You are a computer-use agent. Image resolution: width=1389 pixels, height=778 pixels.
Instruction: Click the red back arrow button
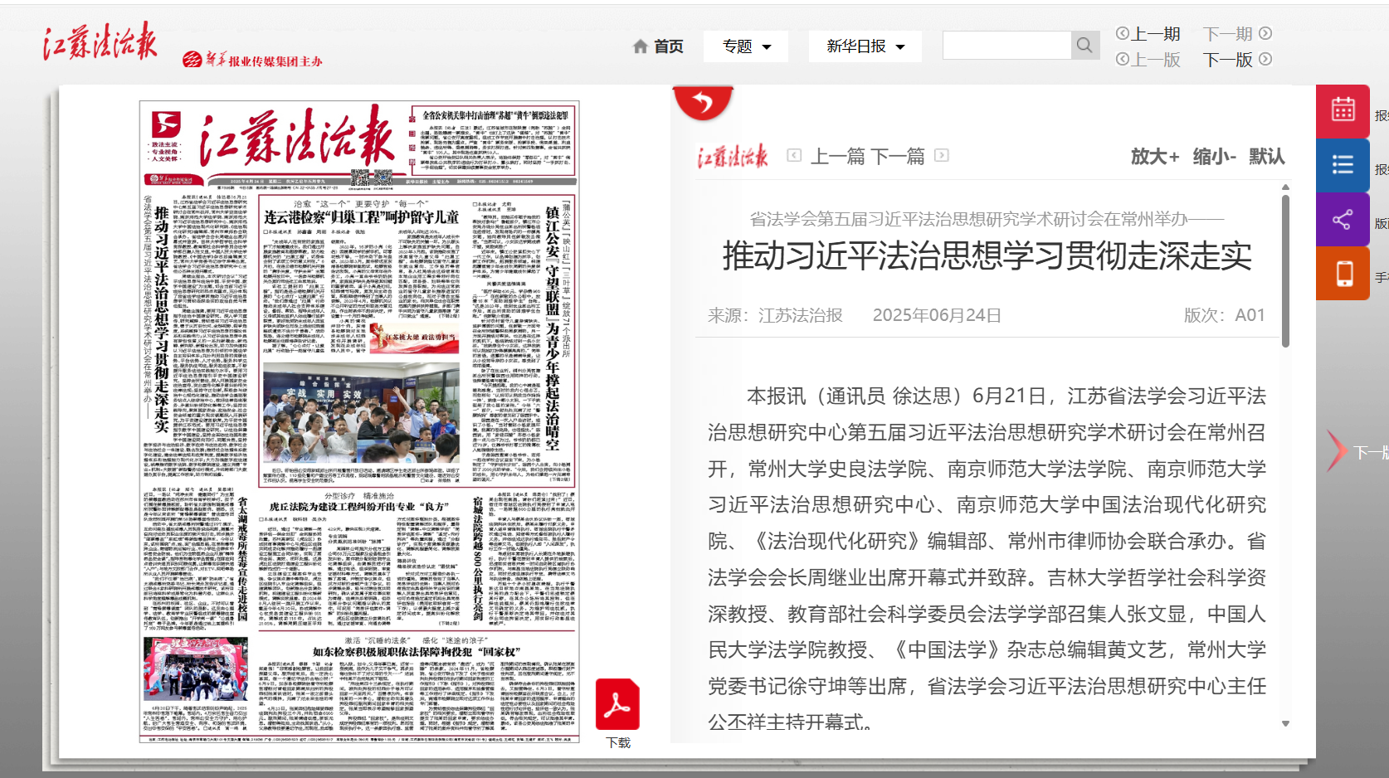tap(703, 101)
